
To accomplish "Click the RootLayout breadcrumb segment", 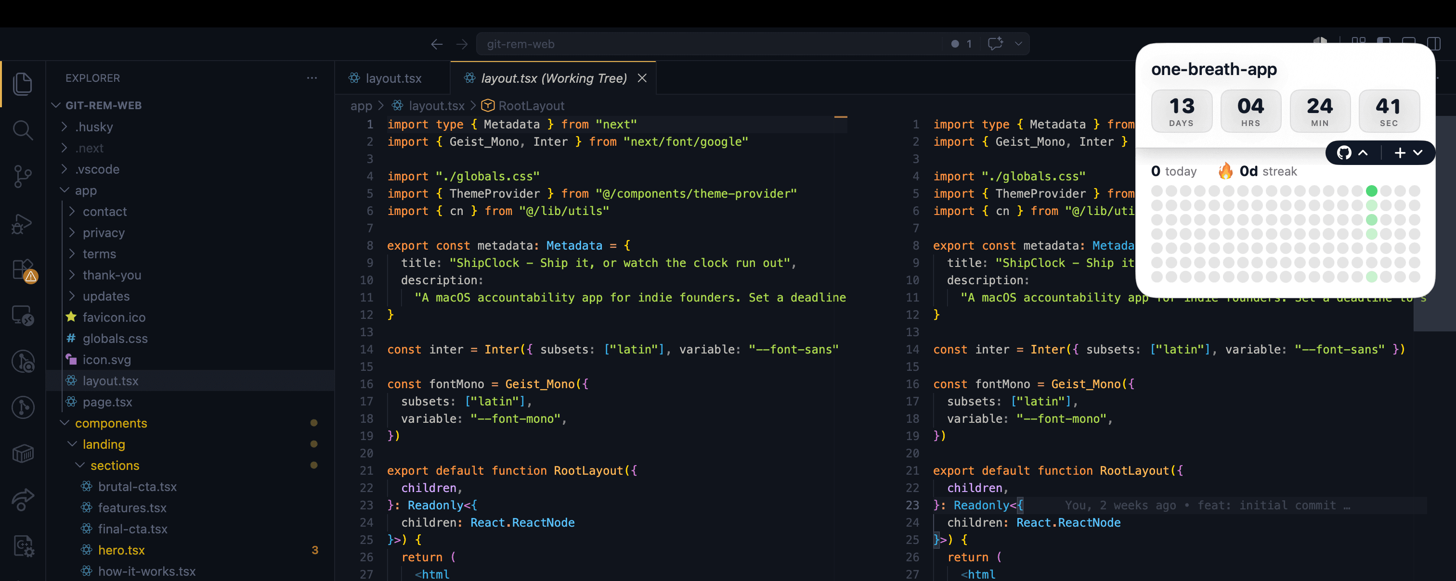I will [x=531, y=106].
